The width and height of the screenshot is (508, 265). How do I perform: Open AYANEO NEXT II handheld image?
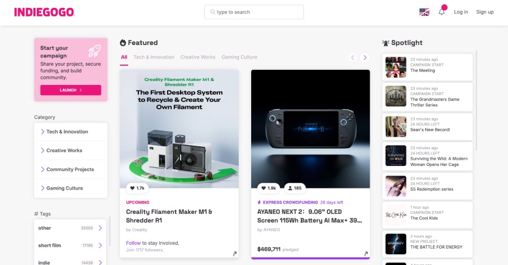point(310,129)
